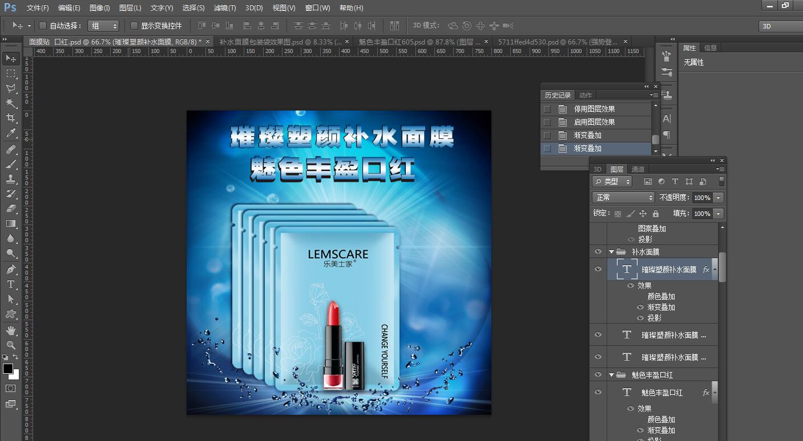Image resolution: width=803 pixels, height=441 pixels.
Task: Click the lock all icon in Layers
Action: coord(656,214)
